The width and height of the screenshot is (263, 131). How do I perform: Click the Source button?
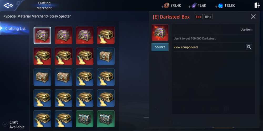pyautogui.click(x=160, y=47)
